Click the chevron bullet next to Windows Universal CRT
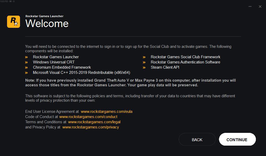The height and width of the screenshot is (156, 266). 27,62
